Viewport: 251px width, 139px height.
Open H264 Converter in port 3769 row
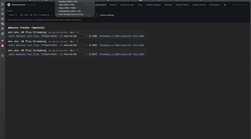tap(123, 36)
